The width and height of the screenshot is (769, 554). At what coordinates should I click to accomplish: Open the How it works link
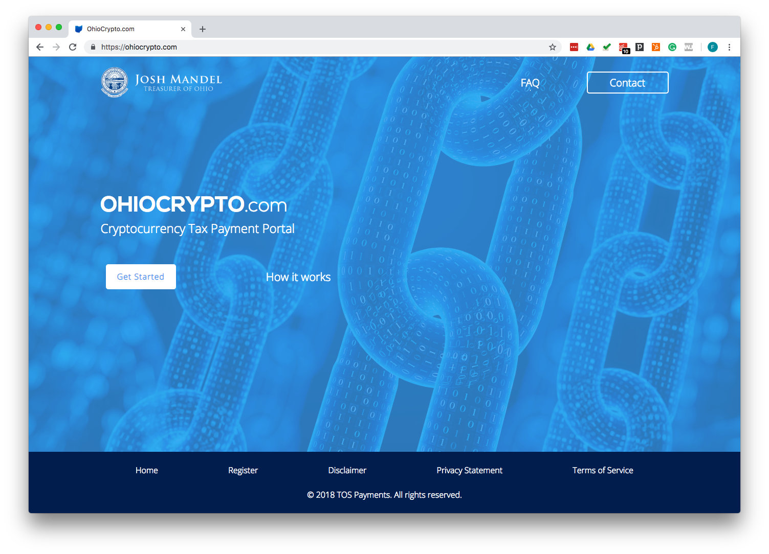pyautogui.click(x=298, y=277)
